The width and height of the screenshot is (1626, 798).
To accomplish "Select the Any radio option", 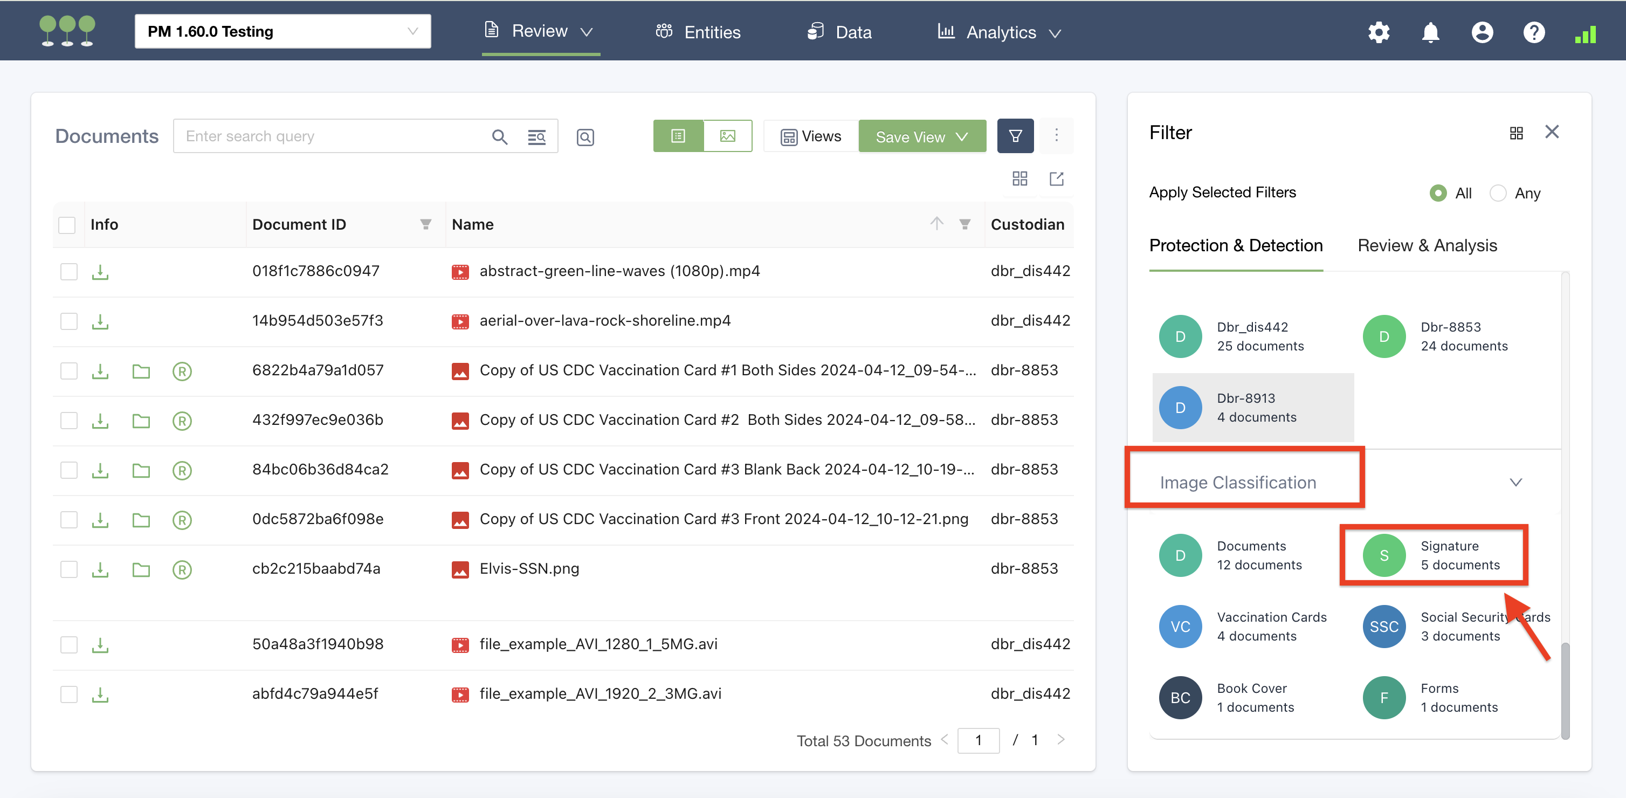I will point(1497,193).
